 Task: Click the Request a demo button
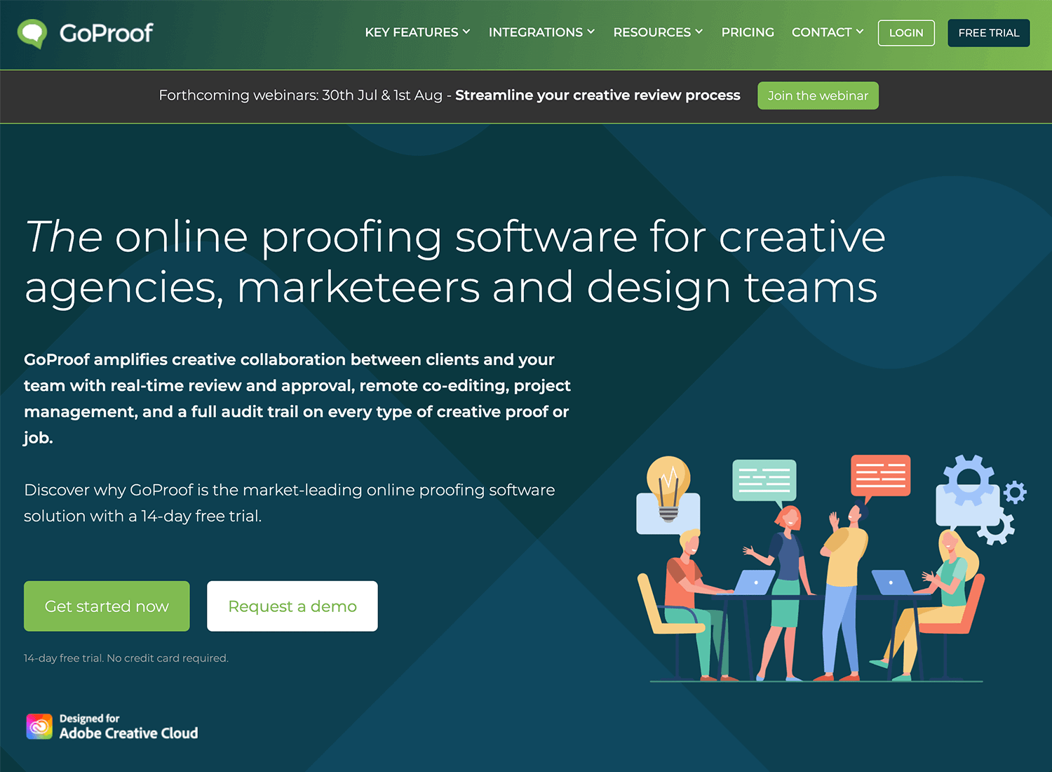(x=292, y=606)
